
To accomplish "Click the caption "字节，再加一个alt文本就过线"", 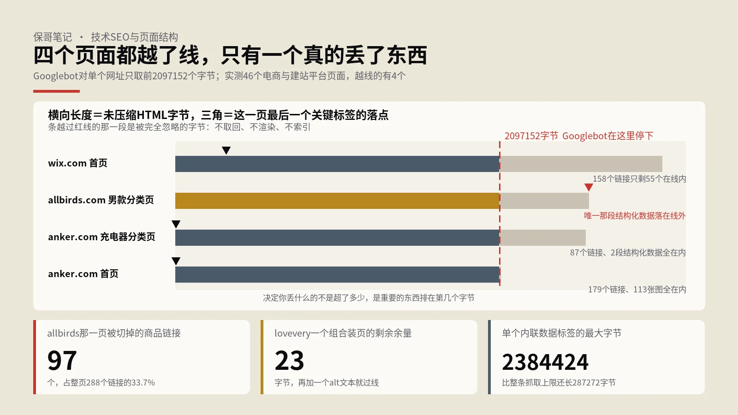I will (x=327, y=383).
